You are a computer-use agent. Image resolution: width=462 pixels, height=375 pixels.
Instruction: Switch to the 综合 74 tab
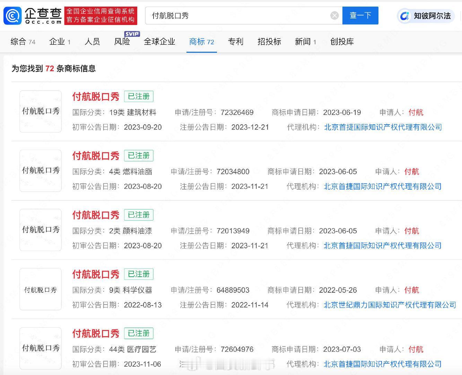coord(23,42)
